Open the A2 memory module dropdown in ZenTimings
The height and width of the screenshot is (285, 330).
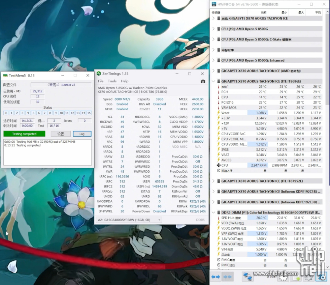[x=129, y=220]
